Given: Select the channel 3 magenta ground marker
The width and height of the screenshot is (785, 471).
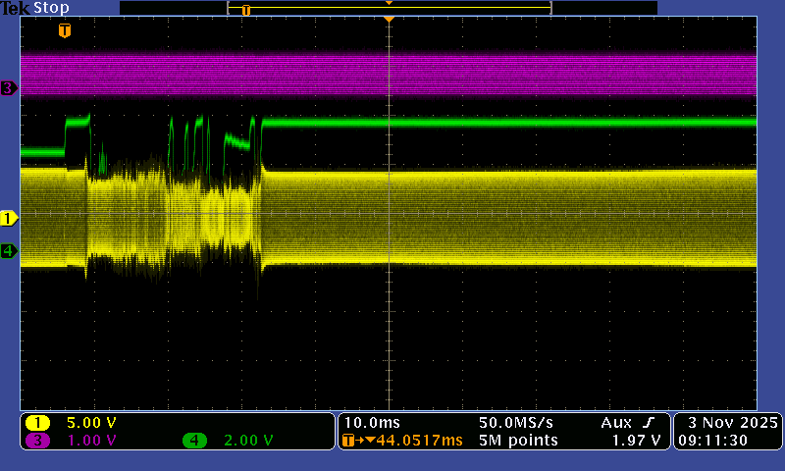Looking at the screenshot, I should (x=9, y=88).
